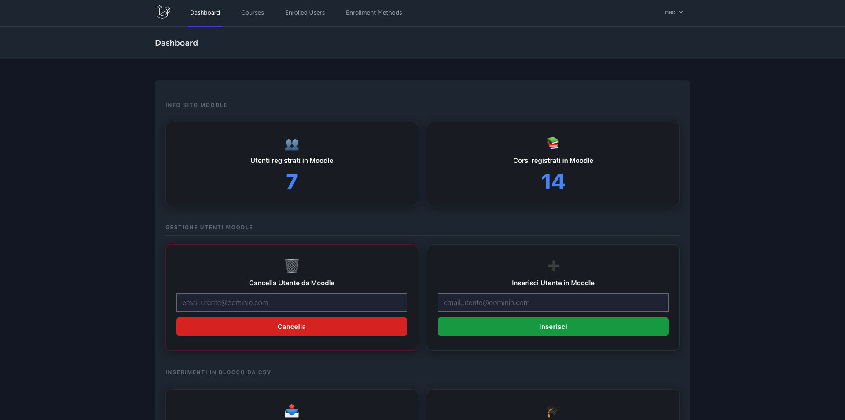Click the plus icon above Inserisci Utente
Image resolution: width=845 pixels, height=420 pixels.
[553, 265]
